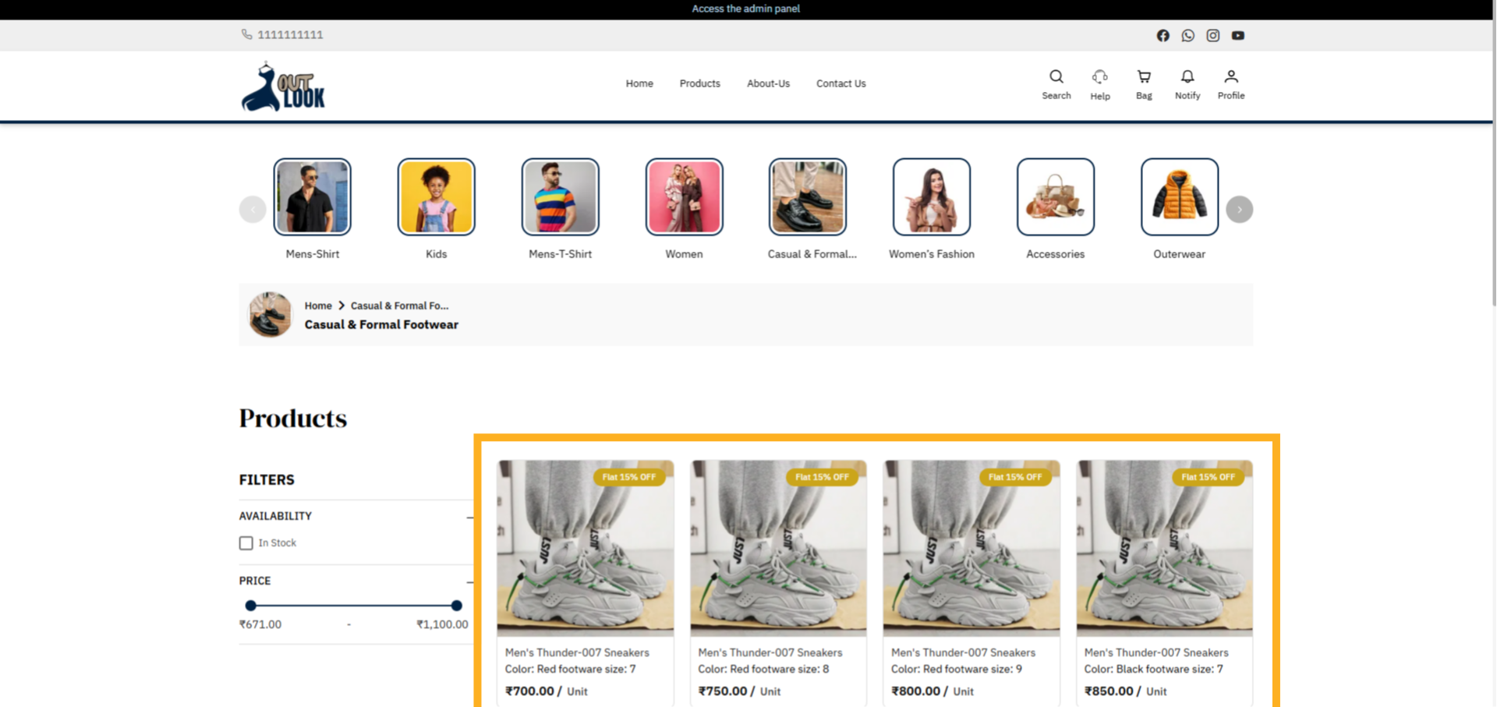This screenshot has height=707, width=1497.
Task: Enable the In Stock filter
Action: point(246,543)
